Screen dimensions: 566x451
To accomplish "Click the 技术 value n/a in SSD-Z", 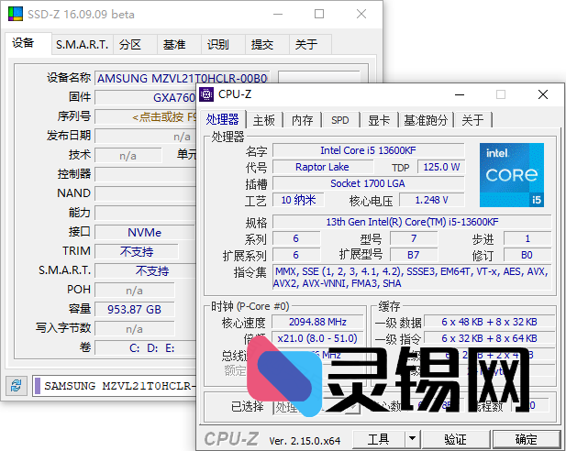I will [x=128, y=156].
